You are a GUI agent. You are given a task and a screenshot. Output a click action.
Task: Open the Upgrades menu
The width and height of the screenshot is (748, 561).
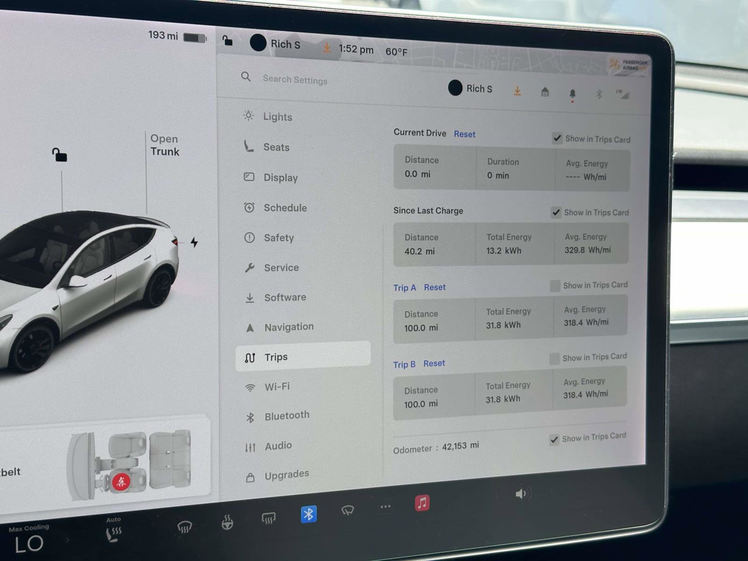[x=277, y=475]
